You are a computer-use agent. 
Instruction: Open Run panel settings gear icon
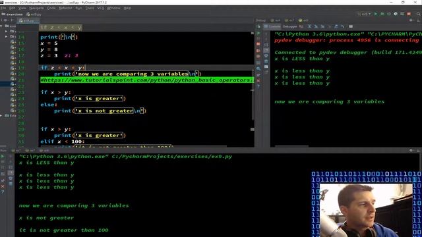pos(411,151)
